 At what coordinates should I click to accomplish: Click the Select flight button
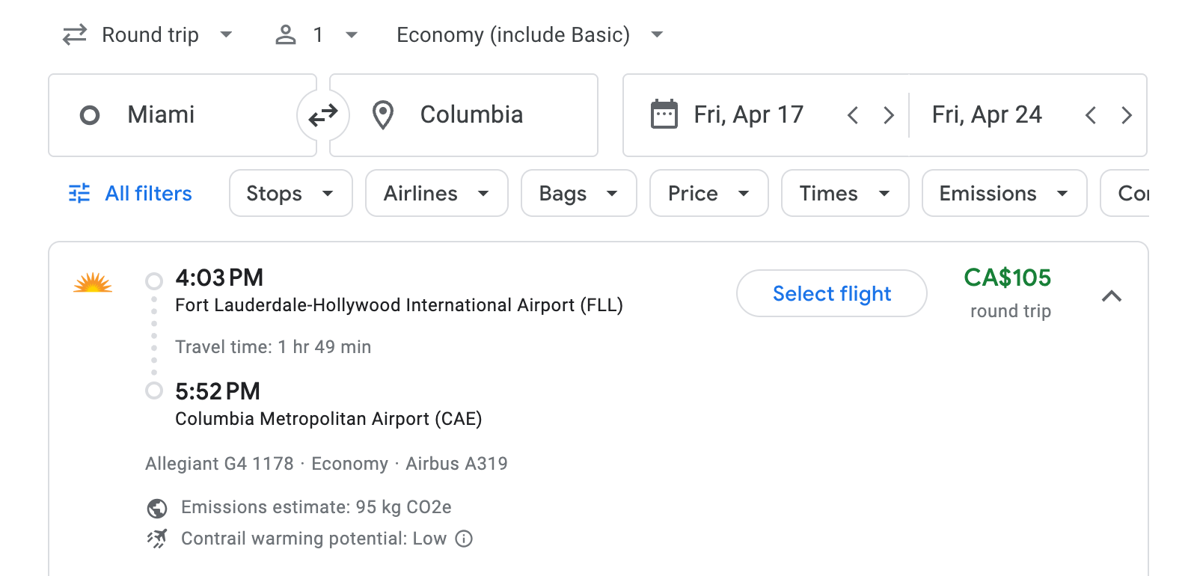(831, 293)
